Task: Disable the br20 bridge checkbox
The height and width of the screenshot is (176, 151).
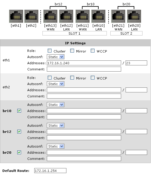Action: click(19, 153)
